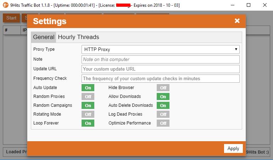Click the Random Campaigns label
This screenshot has height=160, width=273.
52,105
